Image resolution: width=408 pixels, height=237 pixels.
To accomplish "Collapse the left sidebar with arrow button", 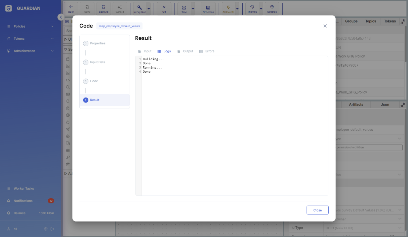I will click(x=60, y=17).
